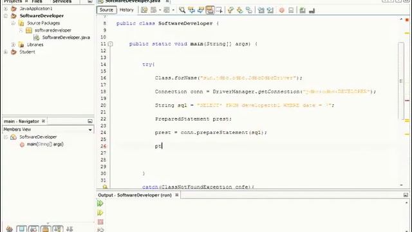The image size is (412, 232).
Task: Click Find Previous Occurrence icon
Action: [x=191, y=10]
